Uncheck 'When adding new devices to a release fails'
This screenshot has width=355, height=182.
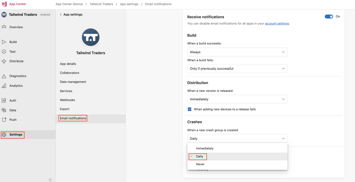pyautogui.click(x=190, y=109)
